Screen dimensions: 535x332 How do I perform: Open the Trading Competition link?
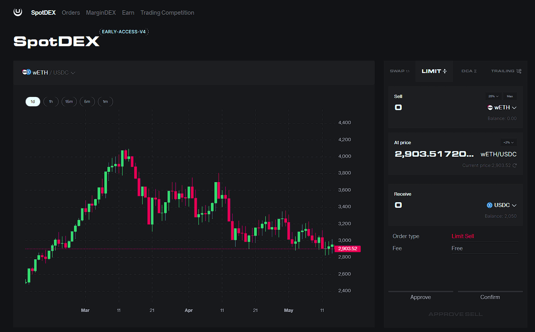click(x=167, y=12)
